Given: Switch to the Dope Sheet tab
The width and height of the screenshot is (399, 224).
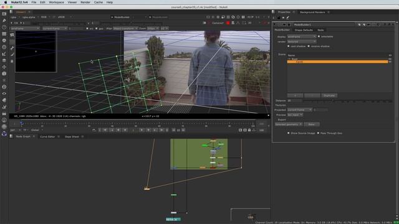Looking at the screenshot, I should (72, 137).
